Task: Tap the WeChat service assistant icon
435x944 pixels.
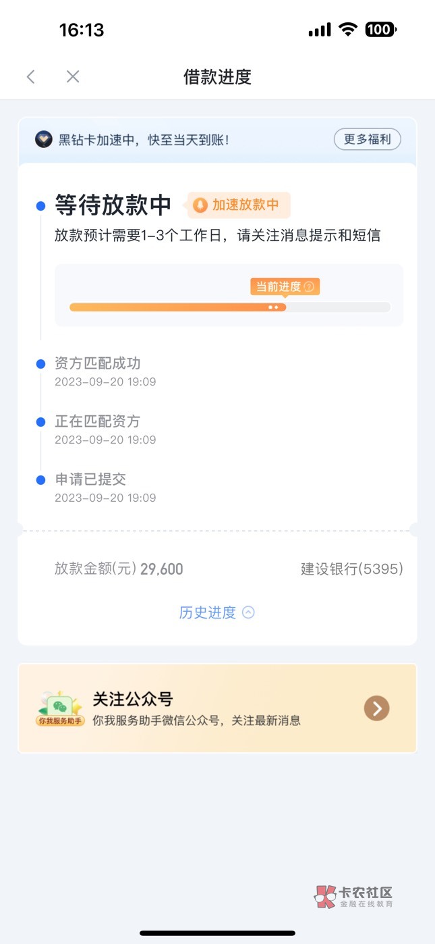Action: click(59, 708)
